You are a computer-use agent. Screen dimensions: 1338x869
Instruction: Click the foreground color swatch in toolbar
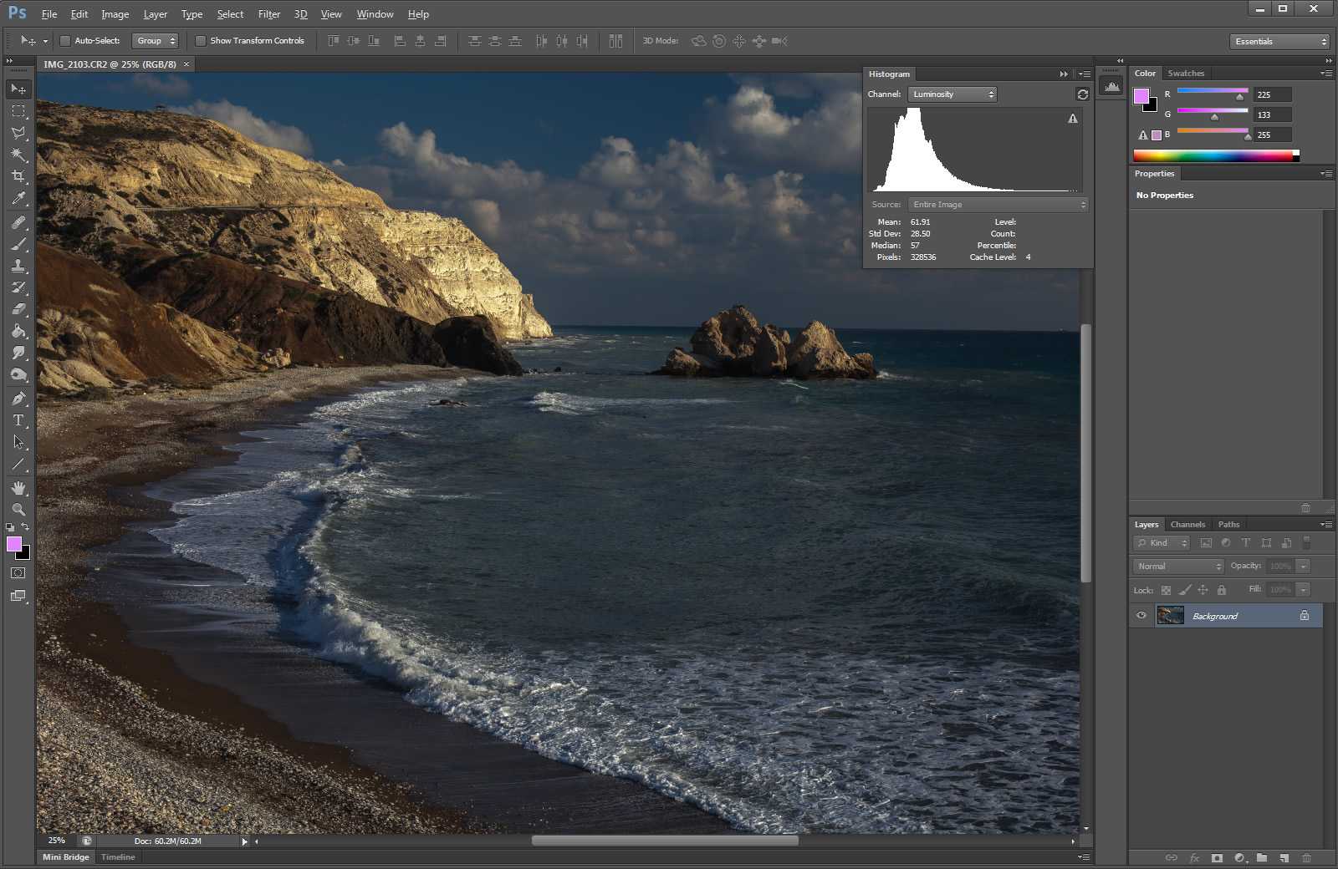pyautogui.click(x=13, y=544)
